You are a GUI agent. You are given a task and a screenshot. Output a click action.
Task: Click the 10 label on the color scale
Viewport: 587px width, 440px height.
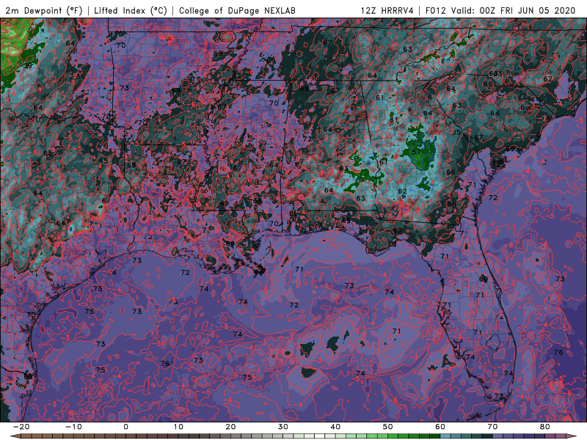click(x=178, y=427)
